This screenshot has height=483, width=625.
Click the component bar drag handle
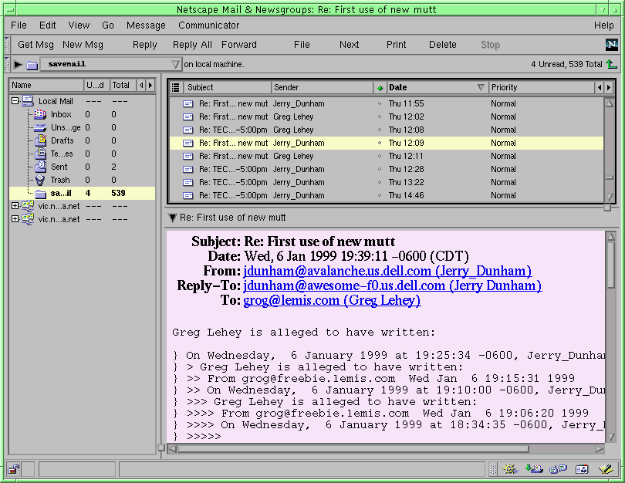click(493, 469)
